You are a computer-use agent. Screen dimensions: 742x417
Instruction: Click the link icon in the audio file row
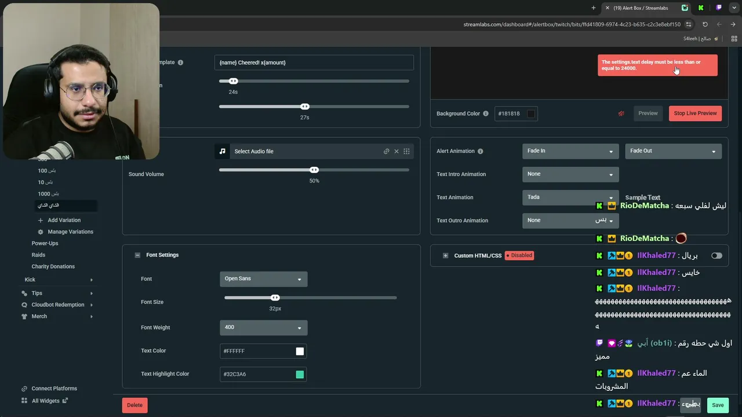click(387, 151)
